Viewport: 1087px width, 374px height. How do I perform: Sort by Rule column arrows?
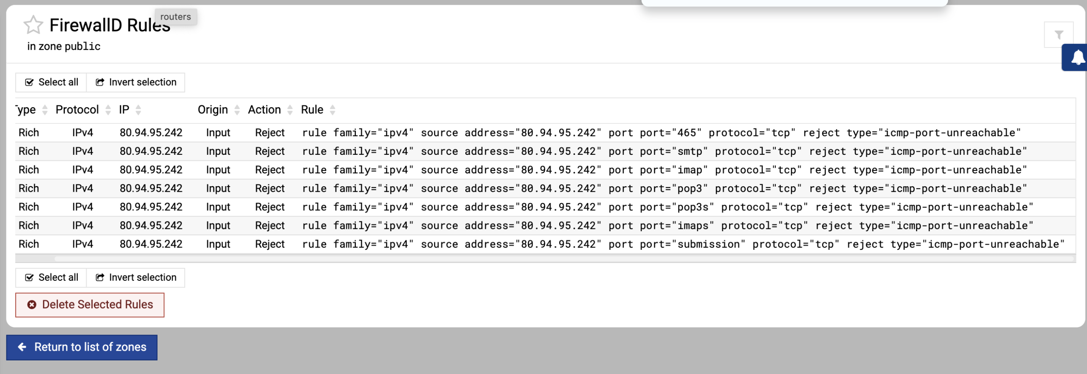tap(332, 110)
